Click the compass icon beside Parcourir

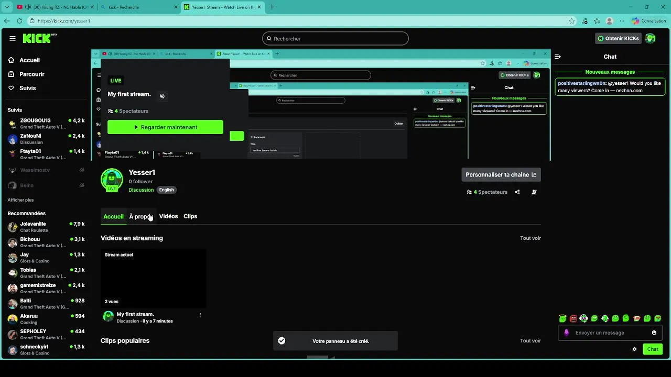point(12,74)
